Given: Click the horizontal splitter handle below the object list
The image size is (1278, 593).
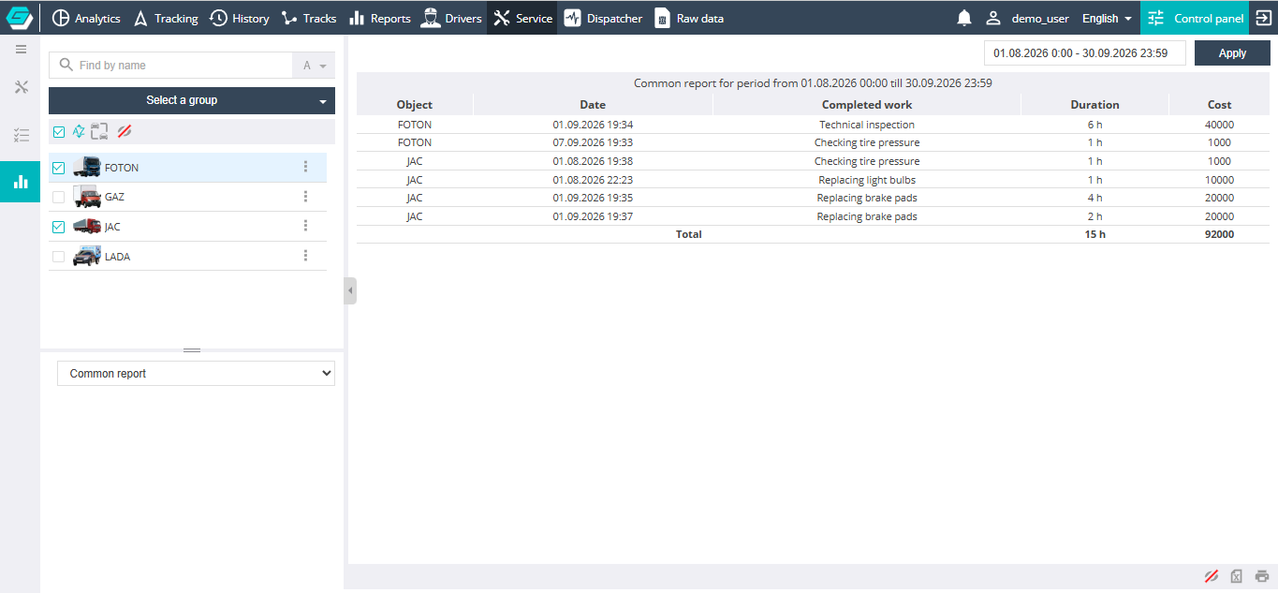Looking at the screenshot, I should click(192, 350).
